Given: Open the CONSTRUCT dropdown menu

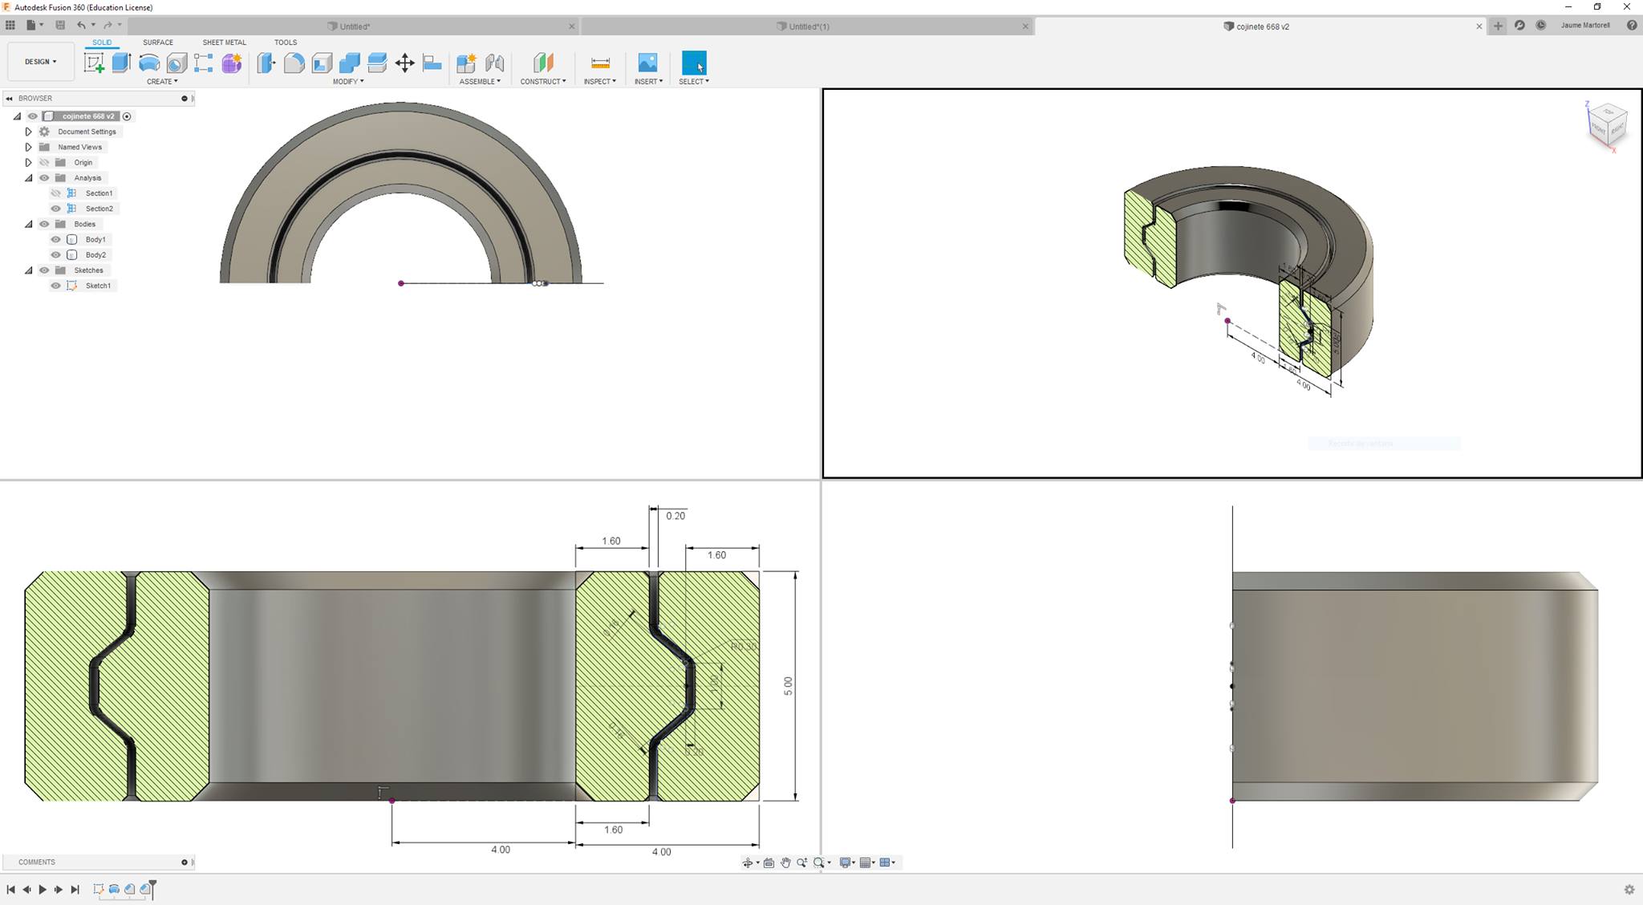Looking at the screenshot, I should coord(543,82).
